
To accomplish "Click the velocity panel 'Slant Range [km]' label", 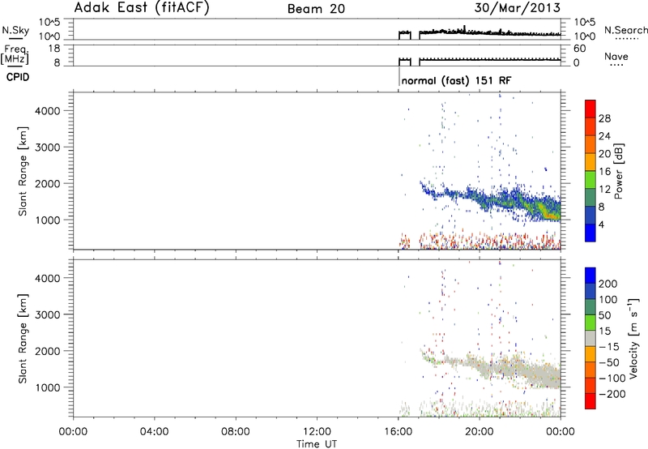I will click(23, 339).
